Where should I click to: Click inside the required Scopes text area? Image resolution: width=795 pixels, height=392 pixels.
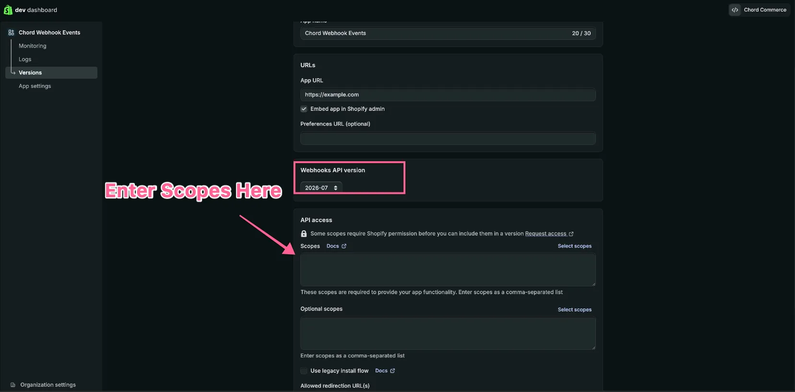(x=448, y=270)
